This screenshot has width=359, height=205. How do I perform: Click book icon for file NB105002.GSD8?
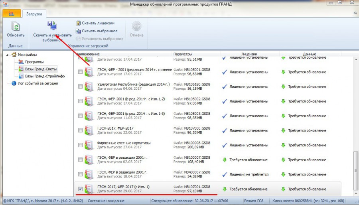pos(89,101)
